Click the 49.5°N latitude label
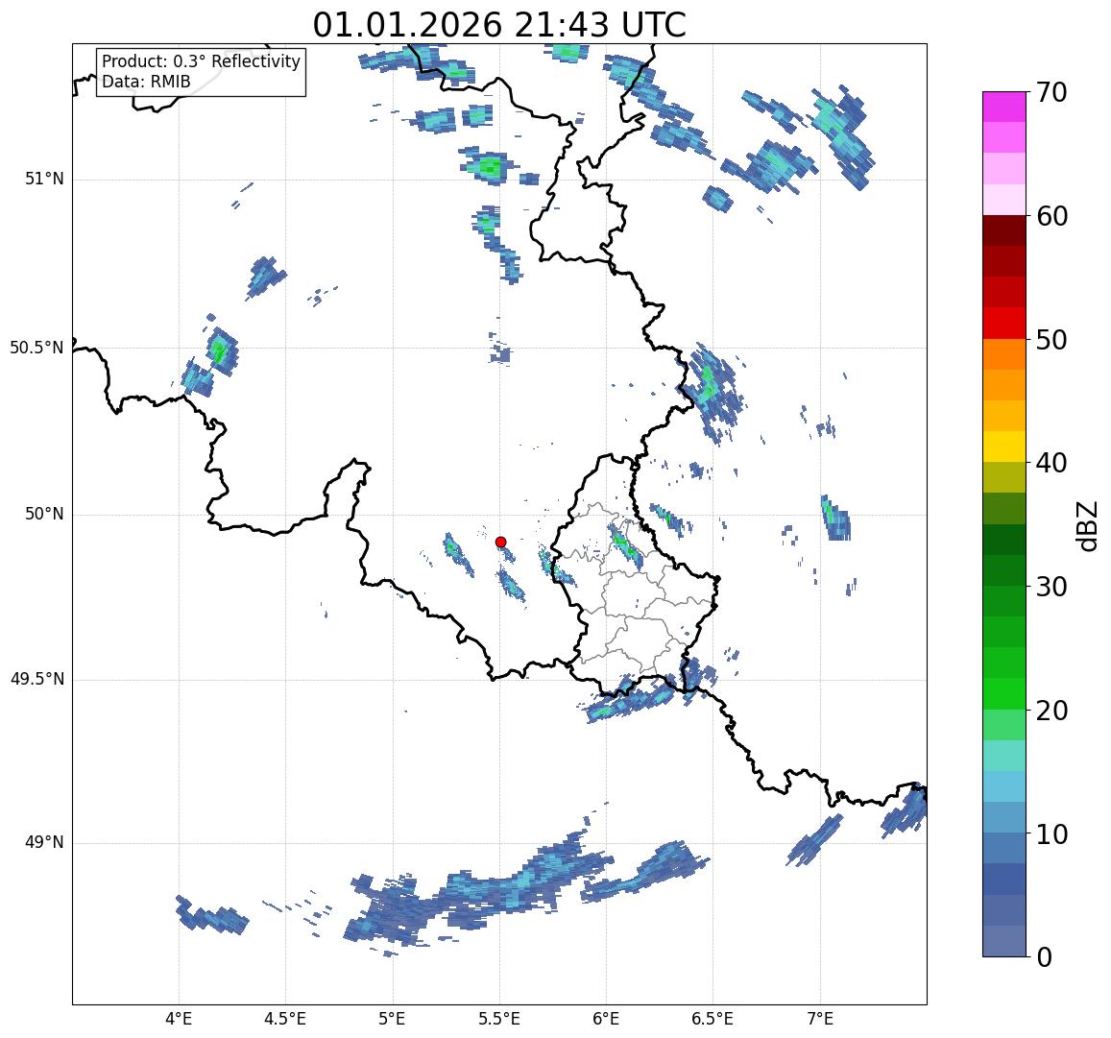Screen dimensions: 1111x1038 (36, 680)
